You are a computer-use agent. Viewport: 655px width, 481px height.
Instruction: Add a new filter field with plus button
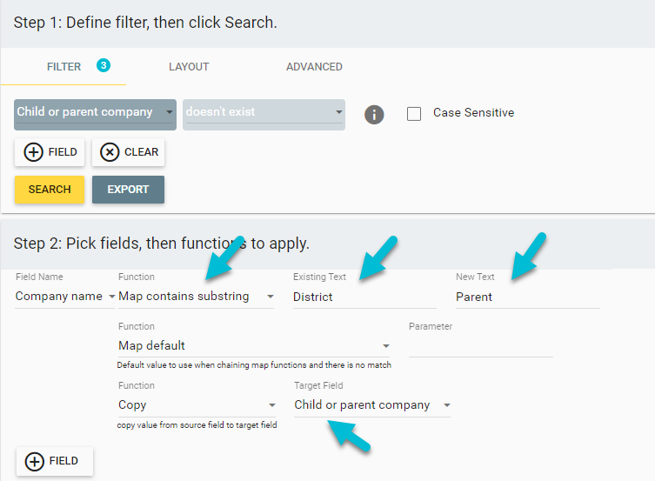pyautogui.click(x=50, y=152)
